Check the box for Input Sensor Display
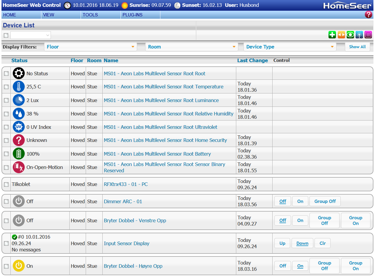Viewport: 377px width, 277px height. (6, 243)
